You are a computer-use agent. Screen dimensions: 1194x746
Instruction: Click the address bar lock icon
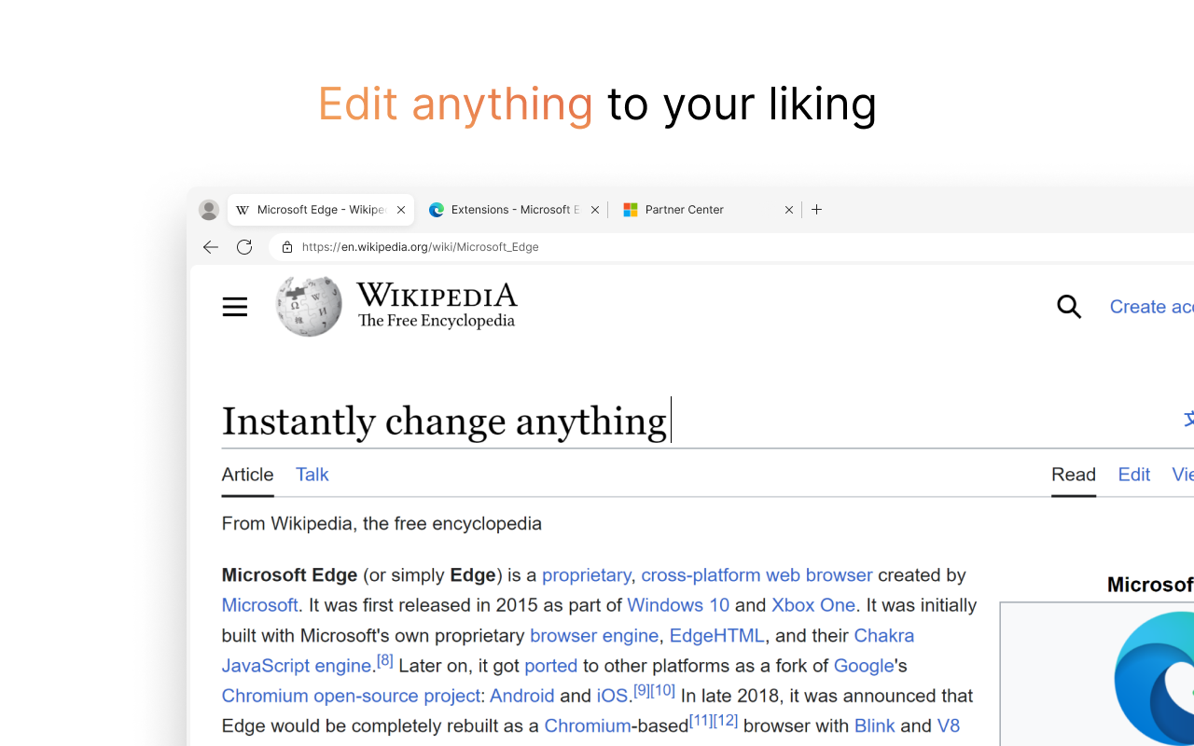pos(287,247)
